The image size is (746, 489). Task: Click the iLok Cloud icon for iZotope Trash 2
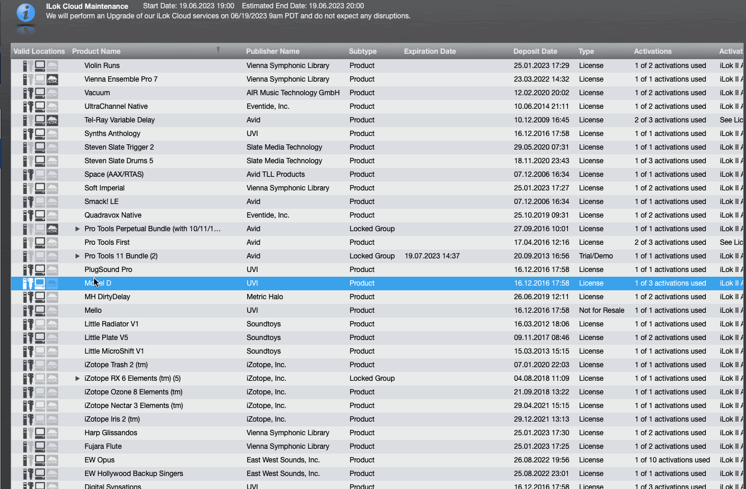click(53, 365)
